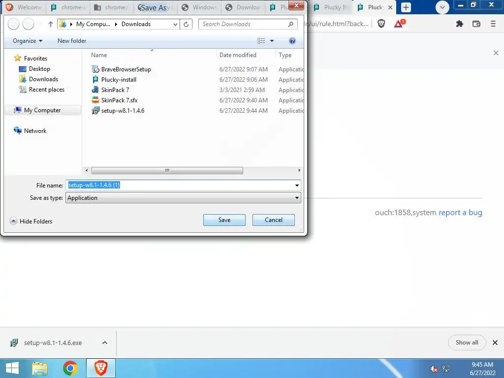Go up one folder level
504x378 pixels.
point(50,24)
